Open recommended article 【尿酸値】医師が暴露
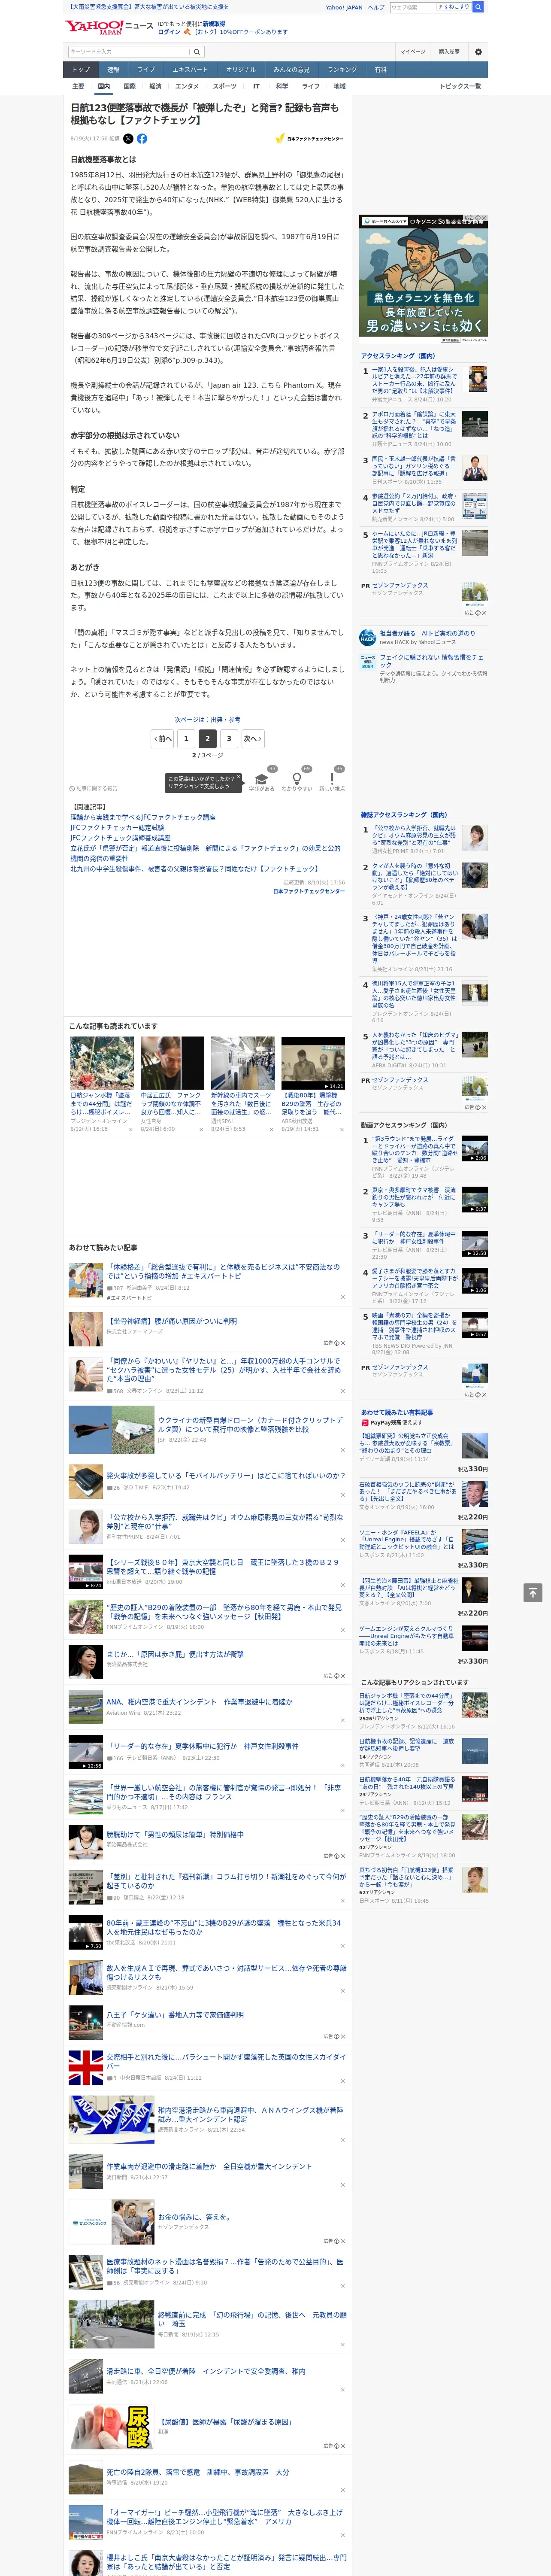Screen dimensions: 551x2576 point(224,2422)
